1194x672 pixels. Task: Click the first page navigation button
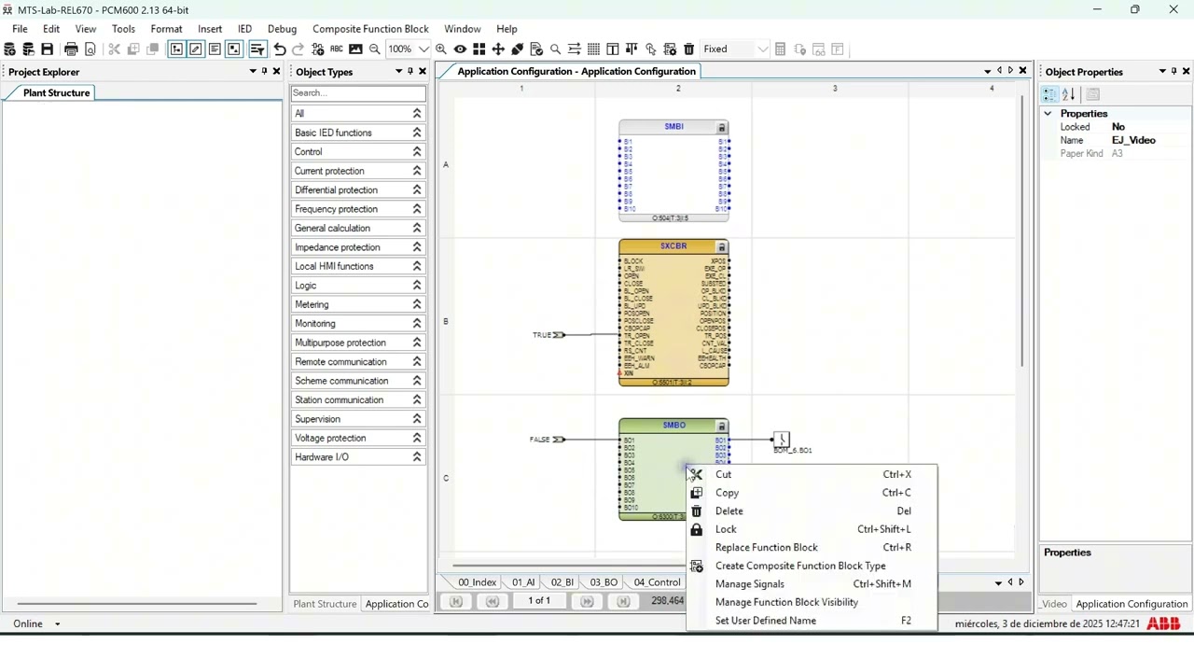[456, 601]
